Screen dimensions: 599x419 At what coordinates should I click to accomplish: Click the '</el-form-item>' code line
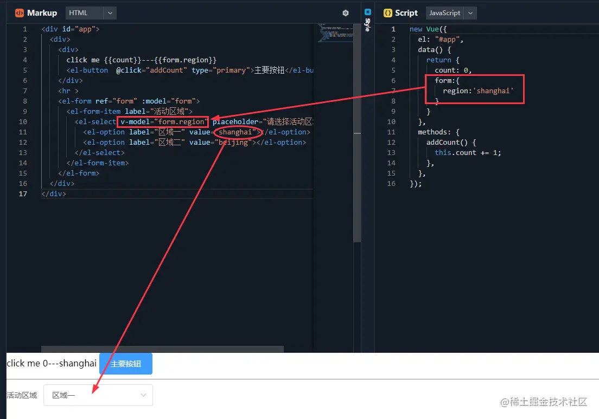[98, 163]
